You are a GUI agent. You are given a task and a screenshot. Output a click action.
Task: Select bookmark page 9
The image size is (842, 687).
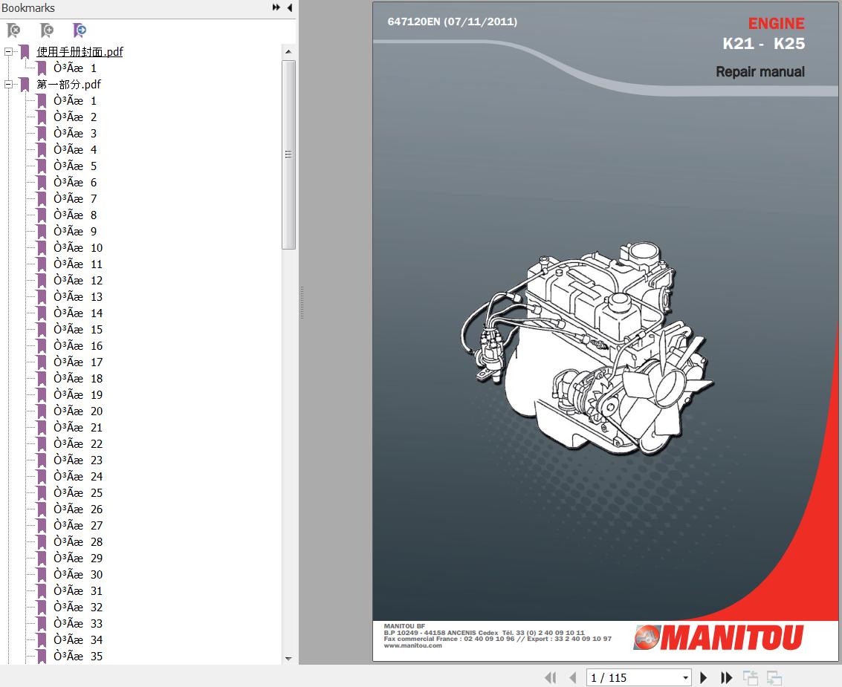75,231
